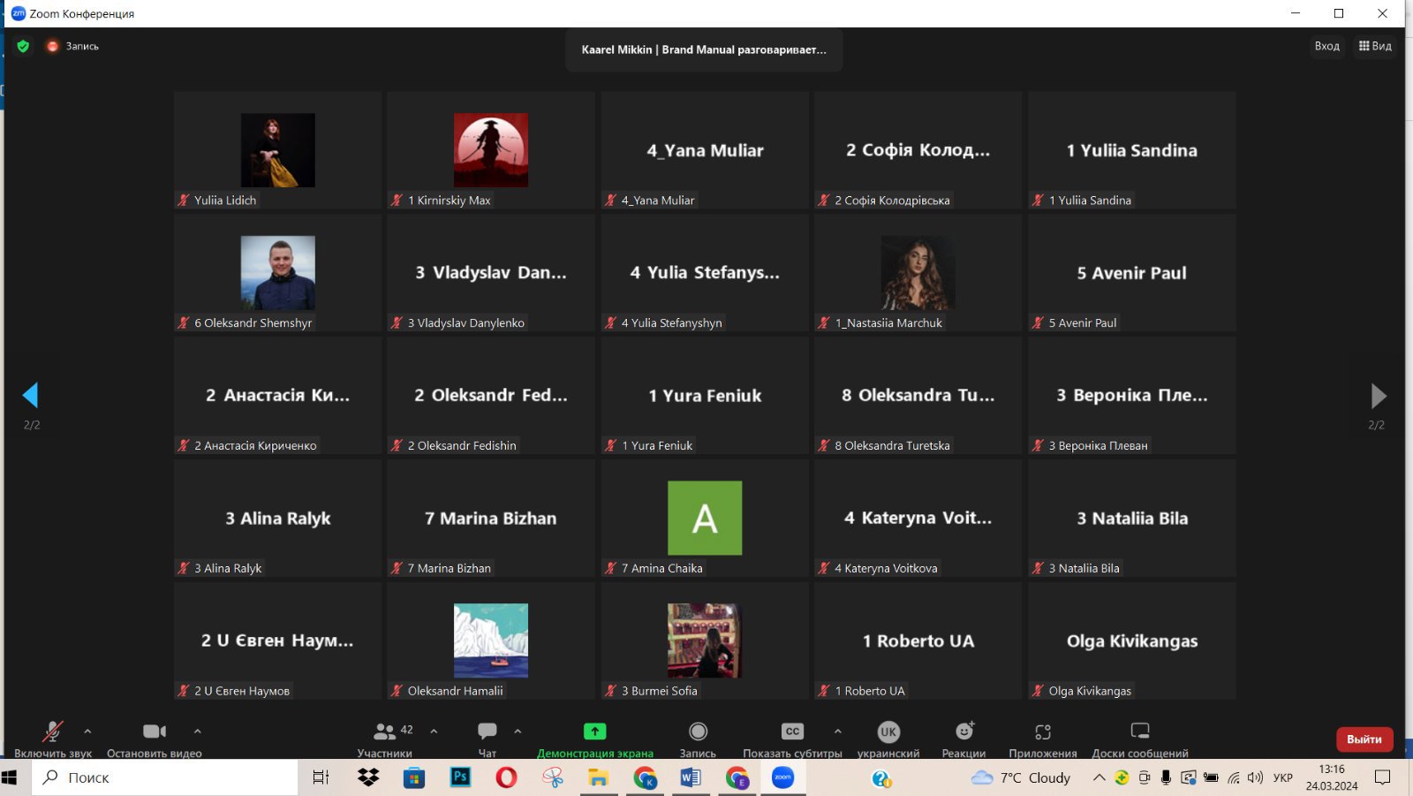This screenshot has height=796, width=1413.
Task: Click the 3 Nataliia Bila name label
Action: 1084,568
